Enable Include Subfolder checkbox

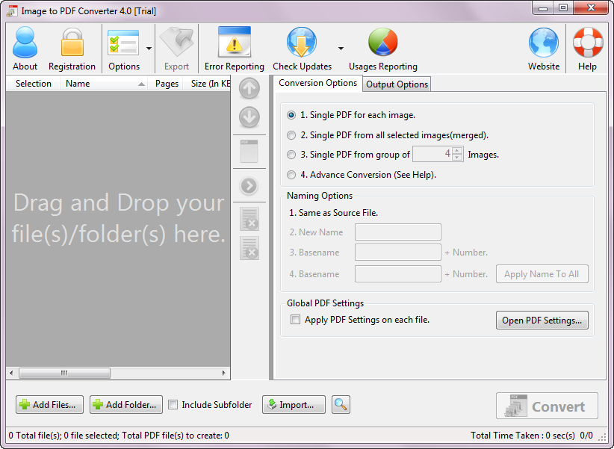click(x=173, y=405)
